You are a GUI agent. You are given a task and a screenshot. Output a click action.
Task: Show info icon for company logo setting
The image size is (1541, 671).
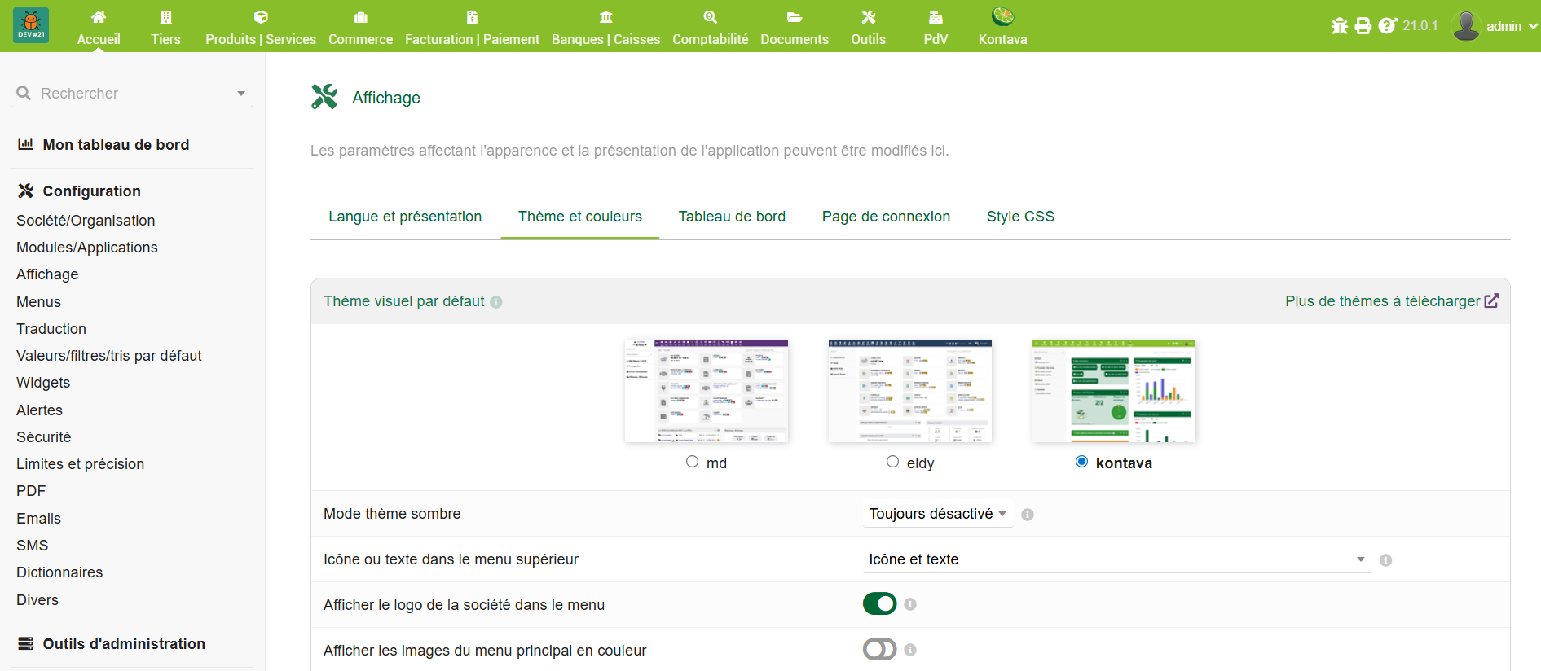pos(910,604)
